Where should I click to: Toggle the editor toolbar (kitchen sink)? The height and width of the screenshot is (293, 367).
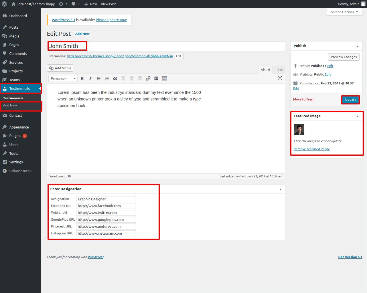(x=164, y=78)
